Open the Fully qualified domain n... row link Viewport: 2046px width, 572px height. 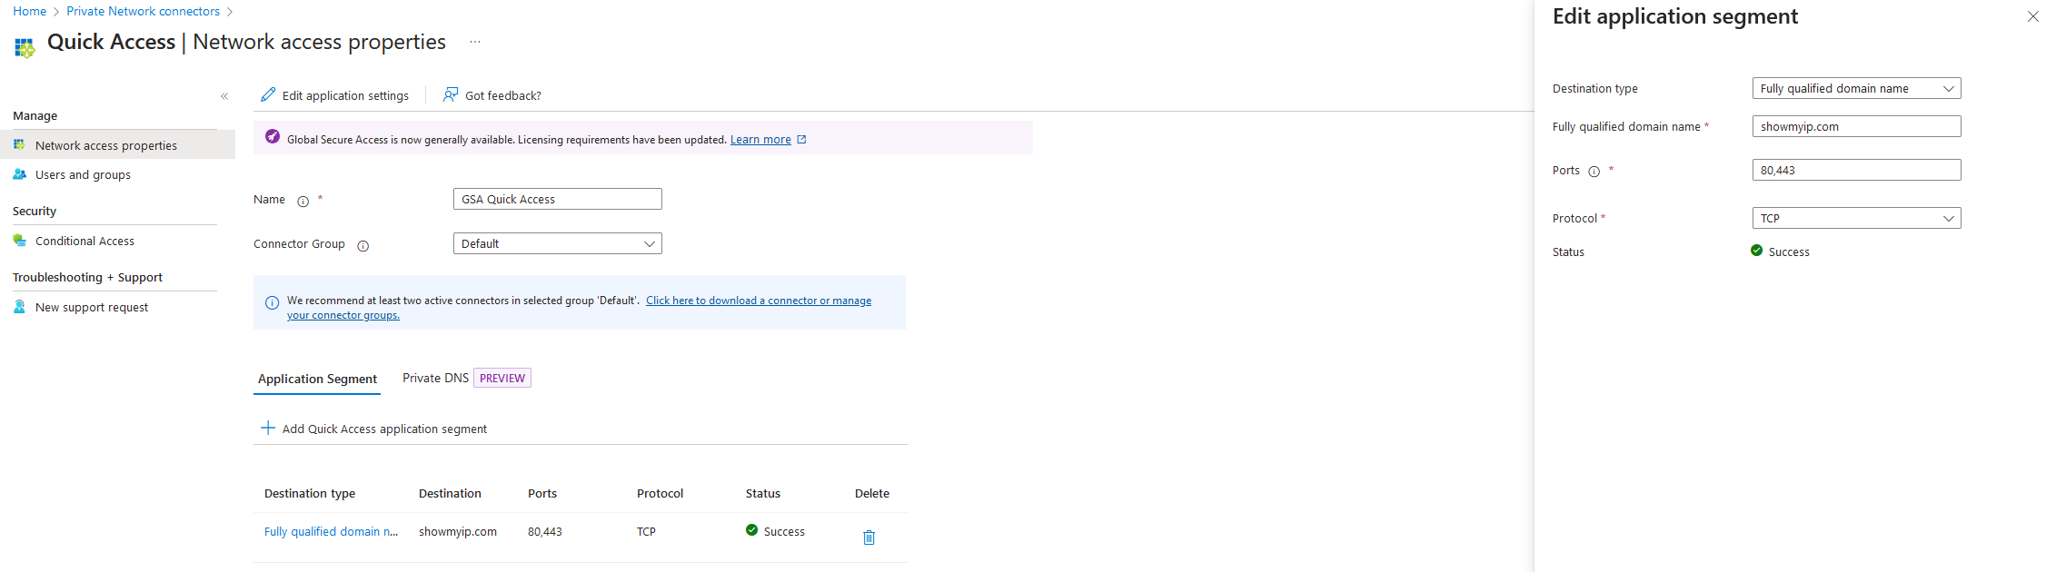331,531
